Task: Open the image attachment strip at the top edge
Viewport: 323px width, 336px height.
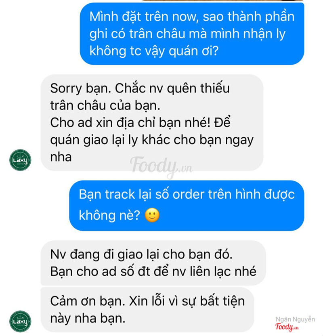Action: coord(223,1)
